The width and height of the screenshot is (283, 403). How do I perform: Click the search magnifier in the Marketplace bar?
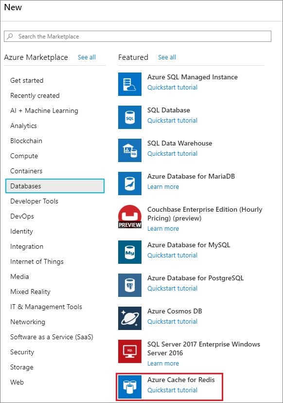[10, 36]
